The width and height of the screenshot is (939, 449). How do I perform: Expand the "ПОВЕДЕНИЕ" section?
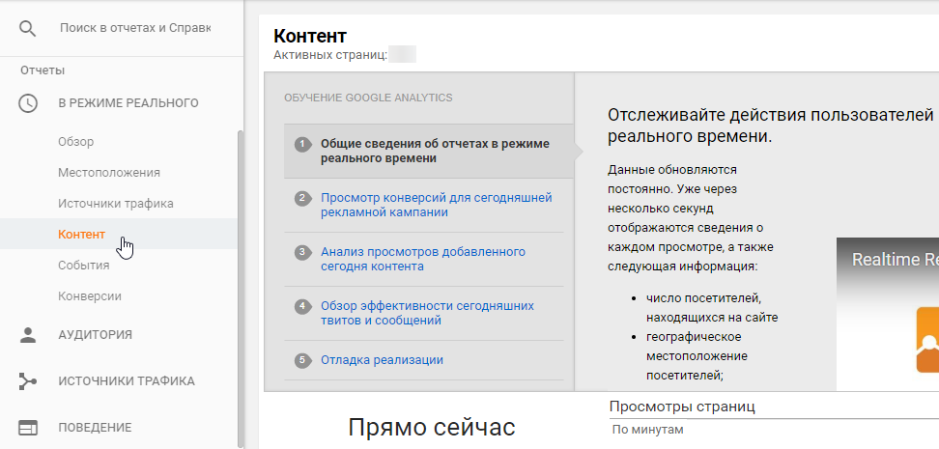pyautogui.click(x=95, y=428)
